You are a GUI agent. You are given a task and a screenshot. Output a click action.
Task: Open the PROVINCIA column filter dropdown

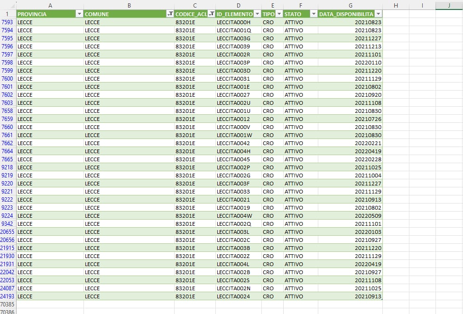pos(79,14)
